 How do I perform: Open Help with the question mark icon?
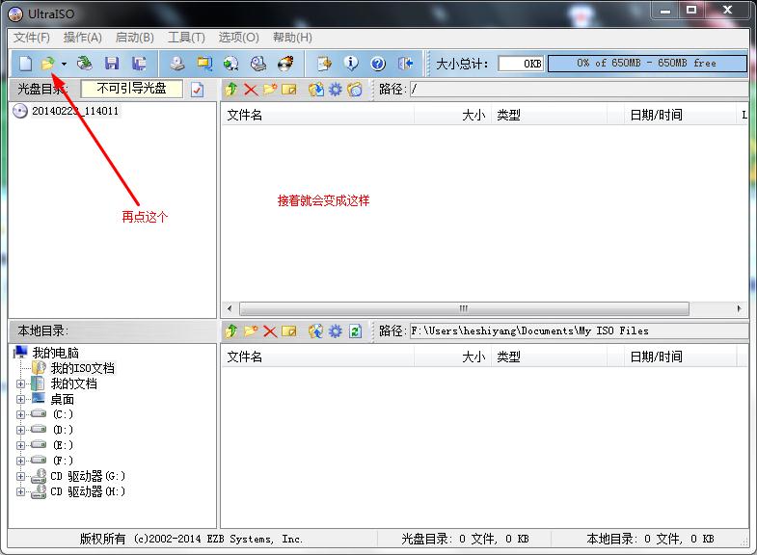(378, 64)
